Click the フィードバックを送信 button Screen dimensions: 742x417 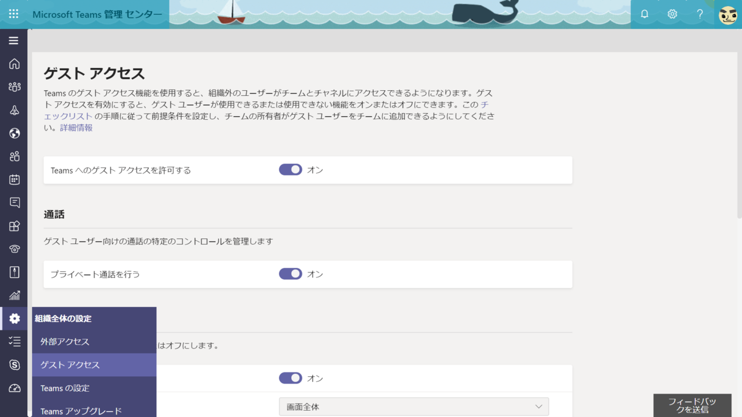coord(692,405)
